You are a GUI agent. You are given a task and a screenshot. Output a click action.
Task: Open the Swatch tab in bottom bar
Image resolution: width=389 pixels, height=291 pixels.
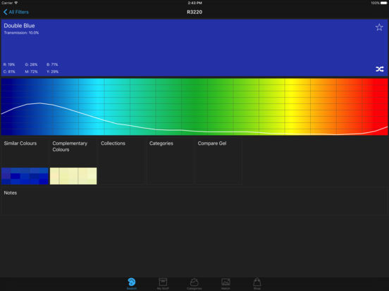pos(132,283)
